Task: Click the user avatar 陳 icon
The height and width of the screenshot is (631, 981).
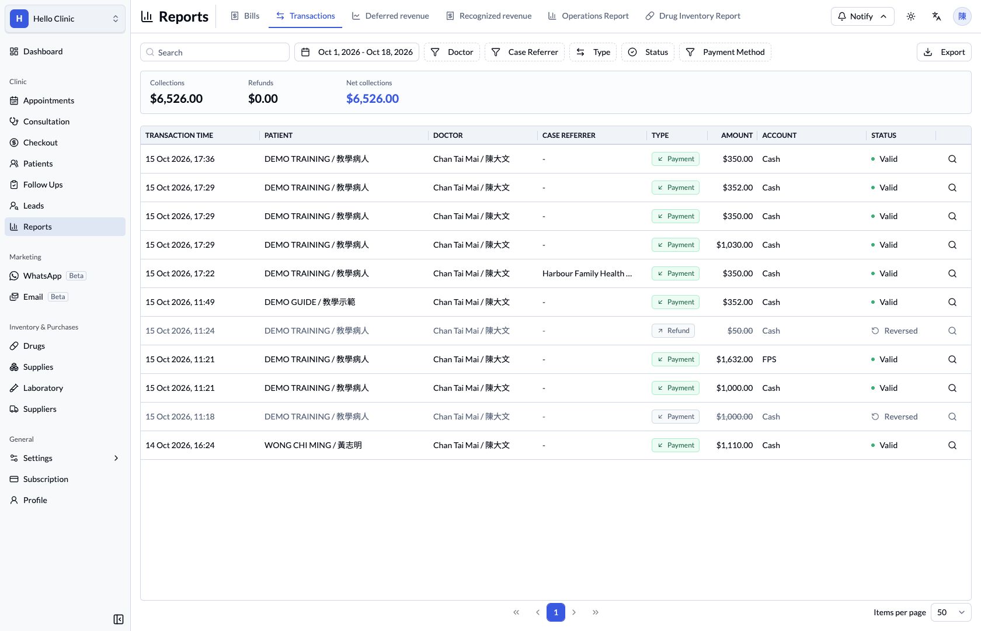Action: tap(962, 16)
